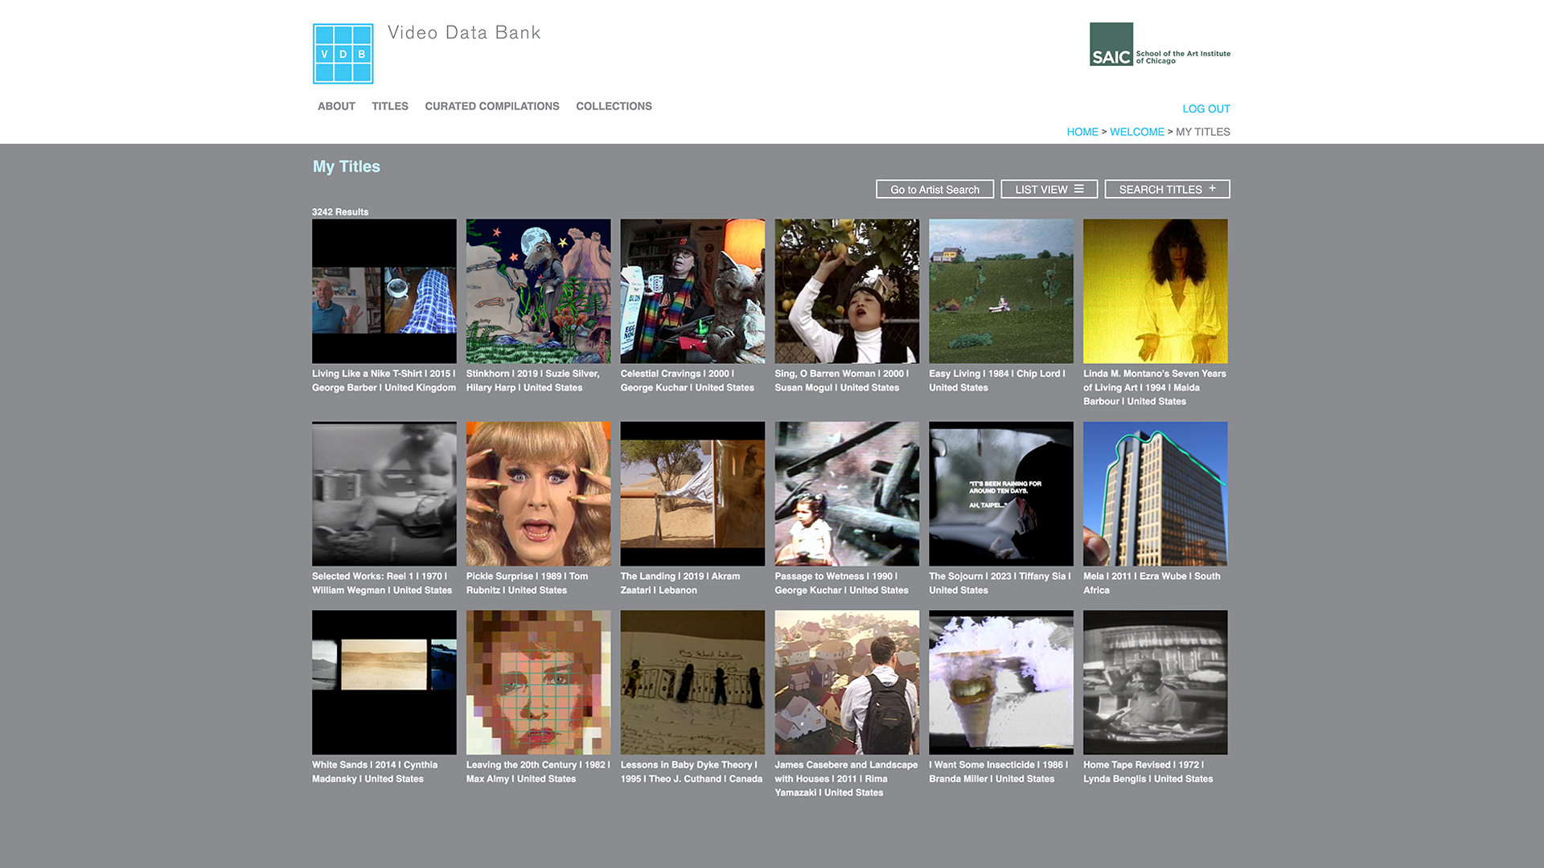
Task: Click the VDB grid logo
Action: tap(343, 54)
